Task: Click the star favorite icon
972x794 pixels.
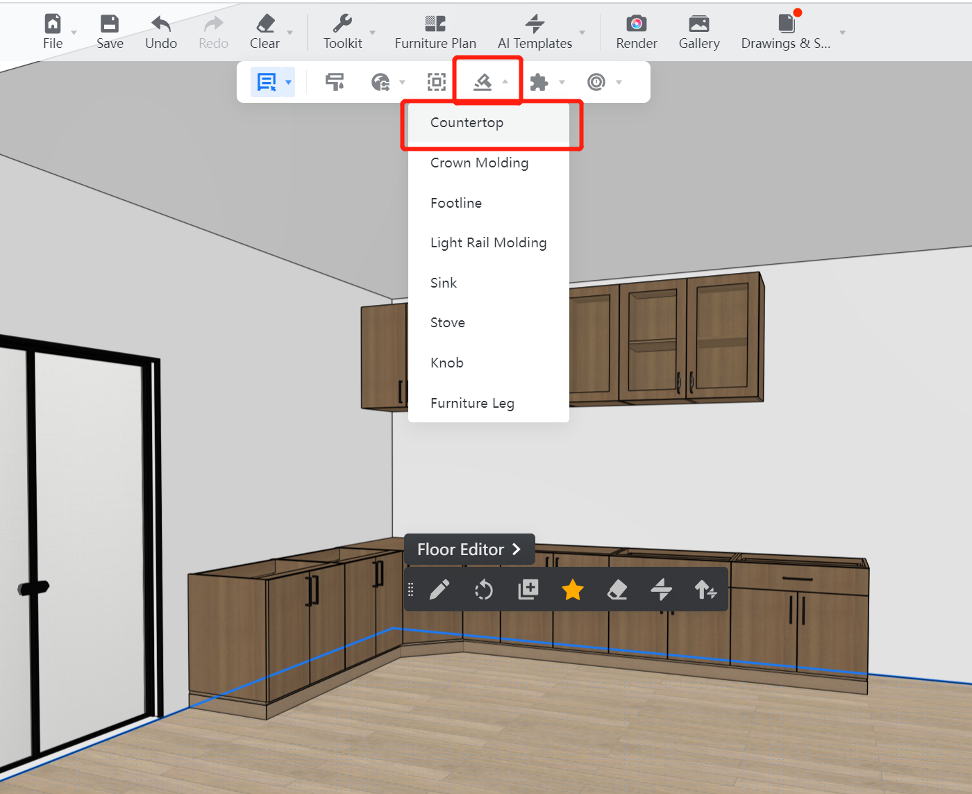Action: coord(572,590)
